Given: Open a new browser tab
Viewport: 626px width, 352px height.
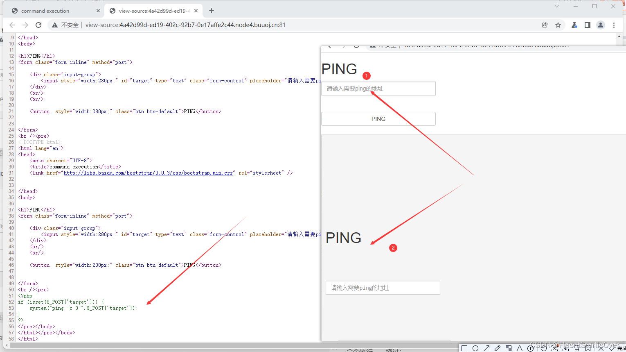Looking at the screenshot, I should pos(212,11).
